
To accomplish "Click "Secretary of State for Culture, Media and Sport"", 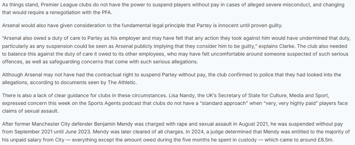I will (x=295, y=95).
